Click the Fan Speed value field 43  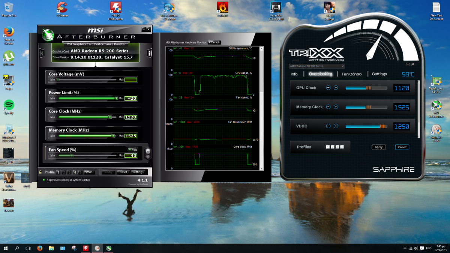click(x=131, y=155)
